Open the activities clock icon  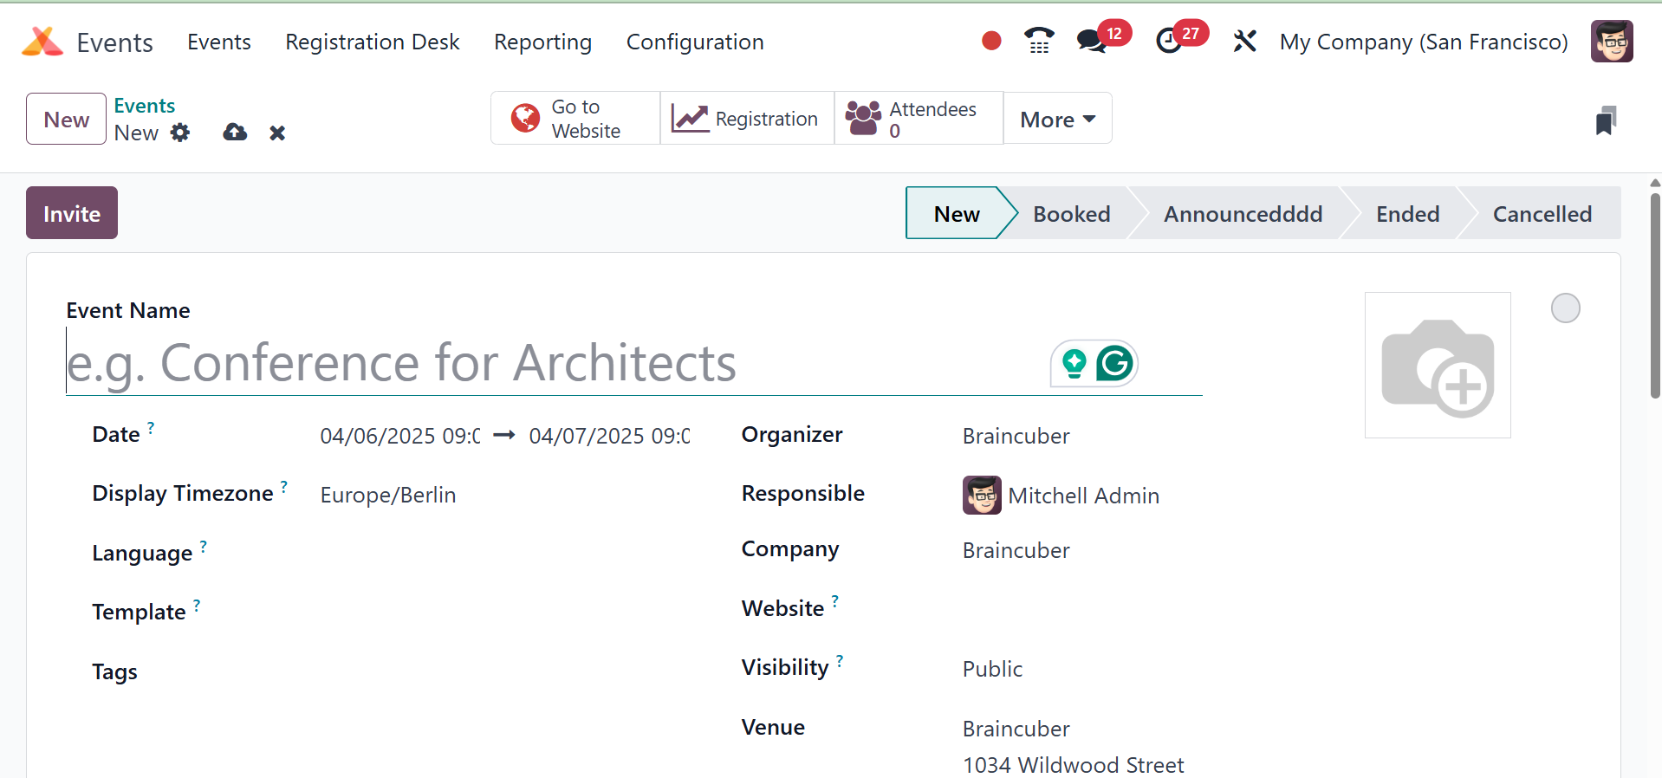[1169, 41]
